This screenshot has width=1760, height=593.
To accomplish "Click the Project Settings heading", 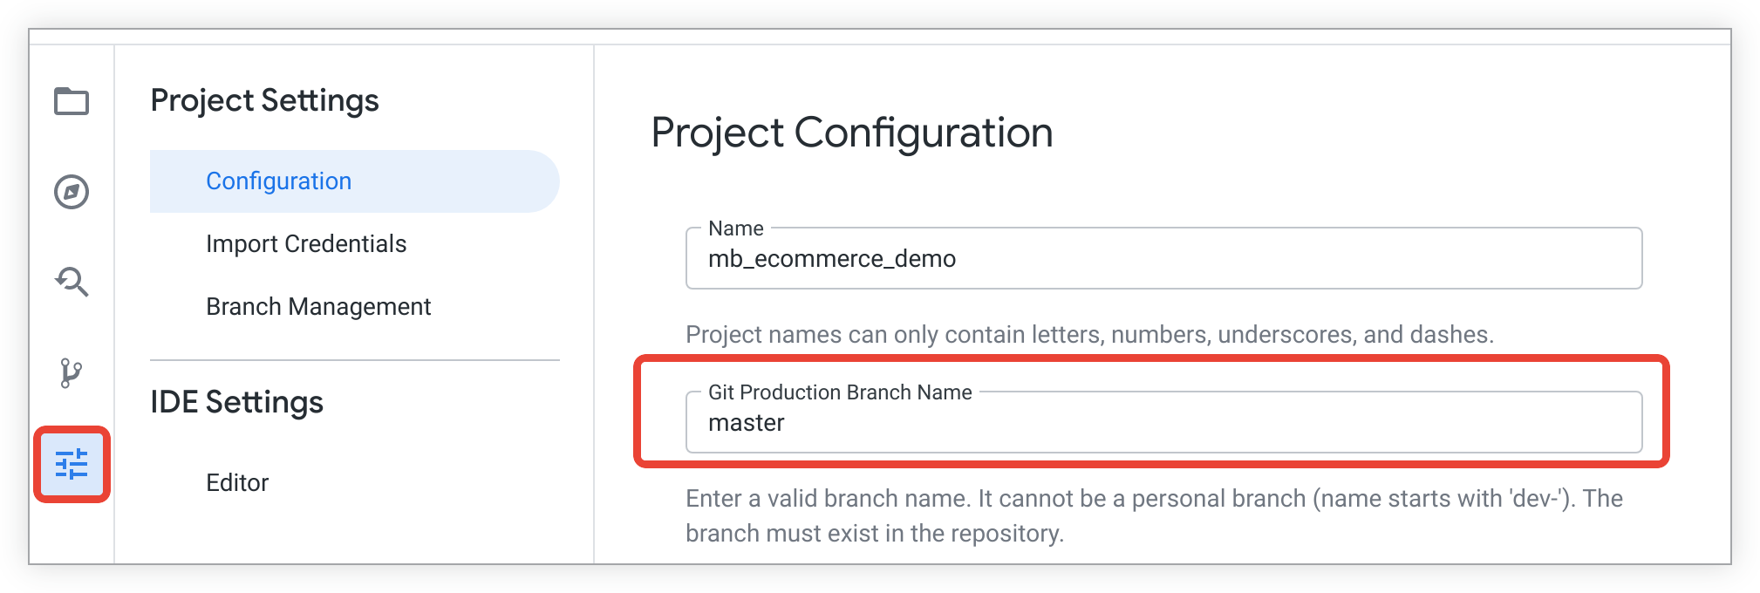I will coord(264,101).
